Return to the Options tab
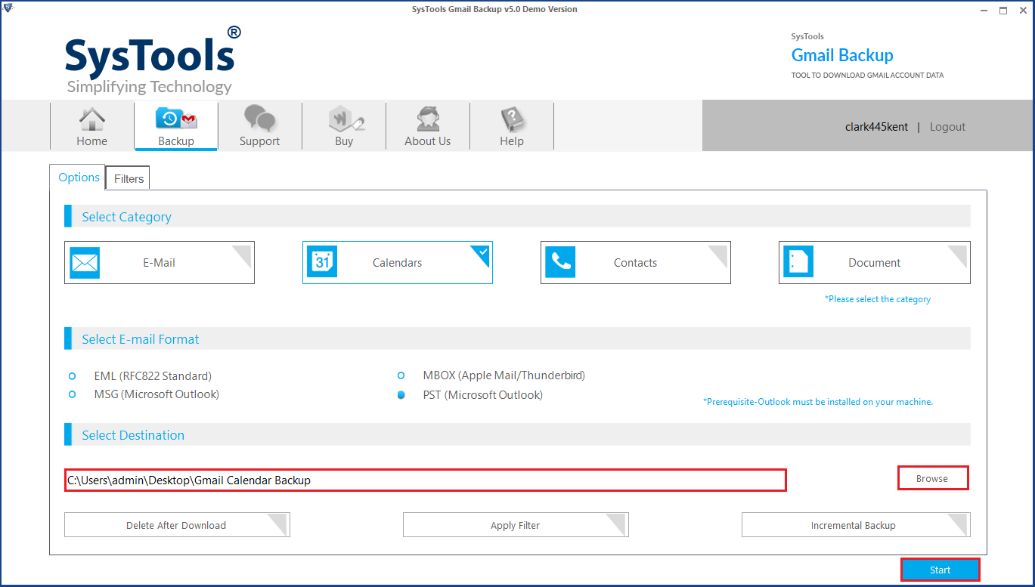The image size is (1035, 587). click(x=78, y=177)
